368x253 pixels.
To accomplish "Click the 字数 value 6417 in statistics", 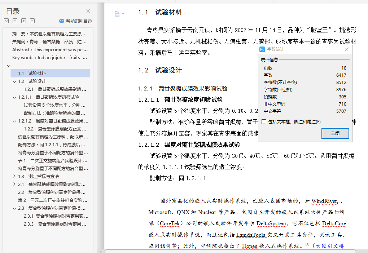I will 341,75.
